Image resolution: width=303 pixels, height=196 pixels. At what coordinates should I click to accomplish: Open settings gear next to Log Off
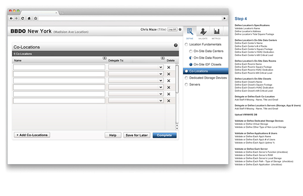[180, 29]
